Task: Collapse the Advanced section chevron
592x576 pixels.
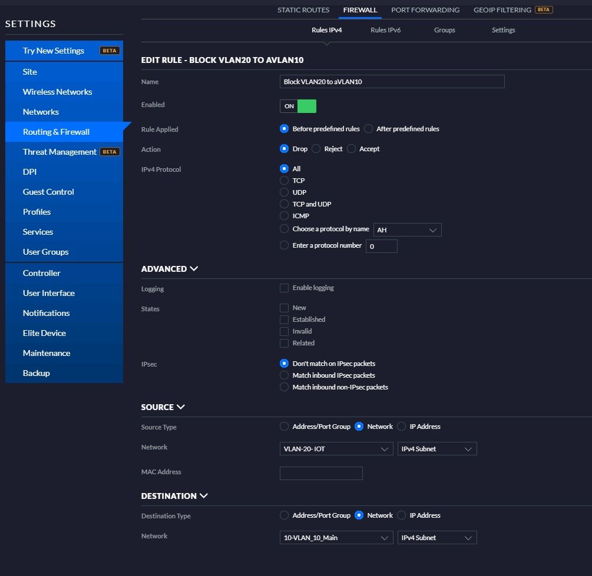Action: pyautogui.click(x=194, y=269)
